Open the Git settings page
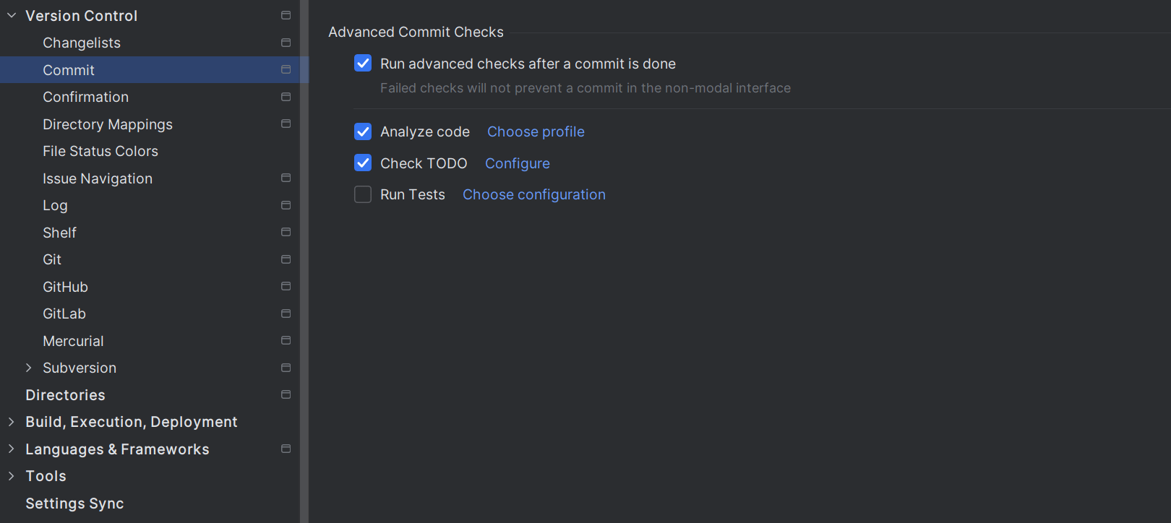 (x=52, y=259)
